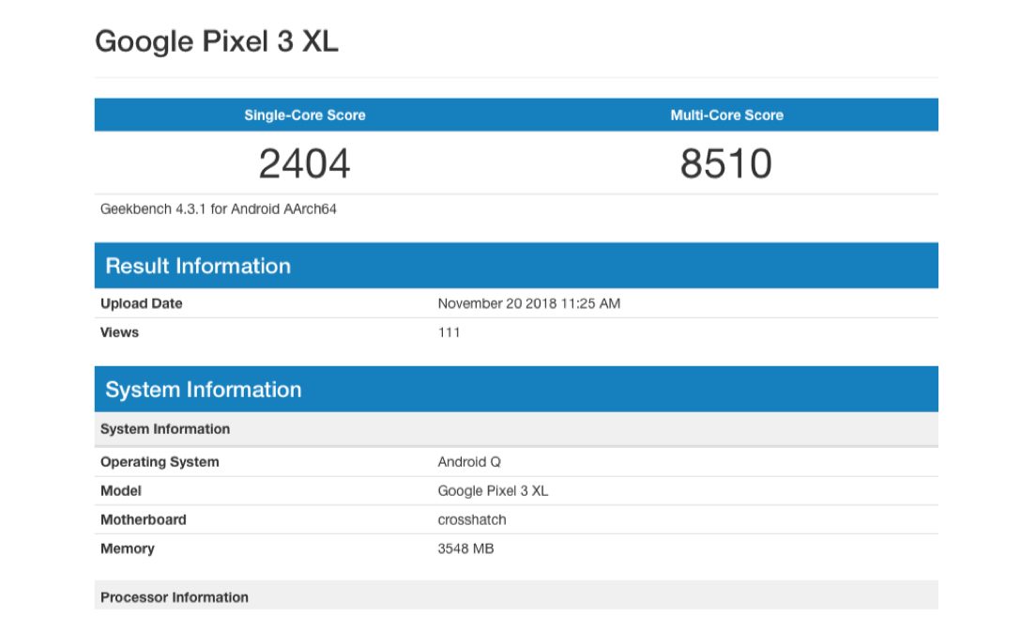The image size is (1036, 632).
Task: Click the Result Information blue section header
Action: click(198, 266)
